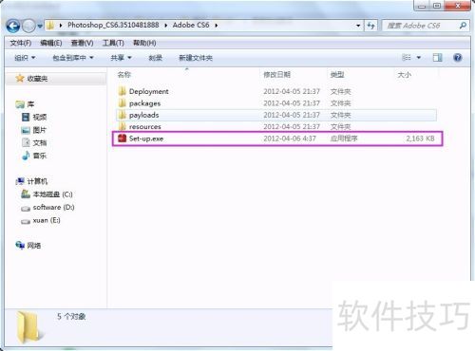475x351 pixels.
Task: Go back with the blue Back arrow
Action: (x=13, y=26)
